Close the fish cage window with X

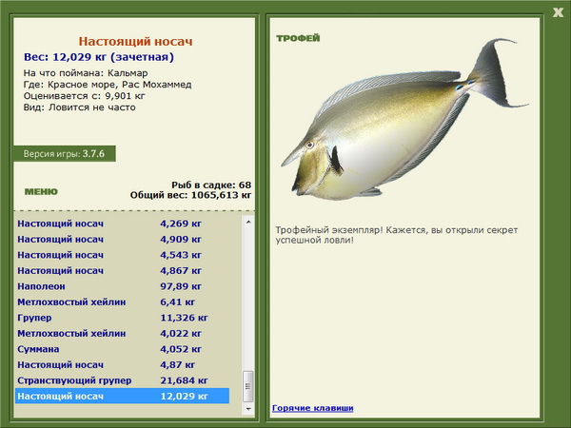(558, 12)
